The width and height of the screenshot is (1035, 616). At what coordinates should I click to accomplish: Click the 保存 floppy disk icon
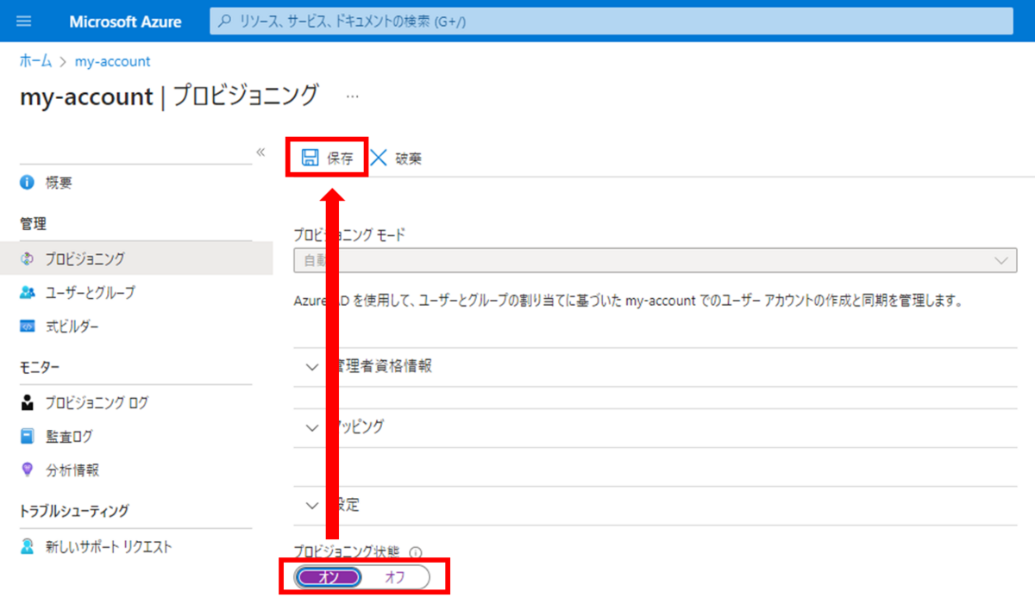(310, 158)
